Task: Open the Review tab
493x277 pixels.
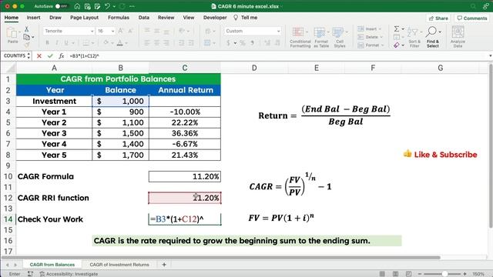Action: pos(166,18)
